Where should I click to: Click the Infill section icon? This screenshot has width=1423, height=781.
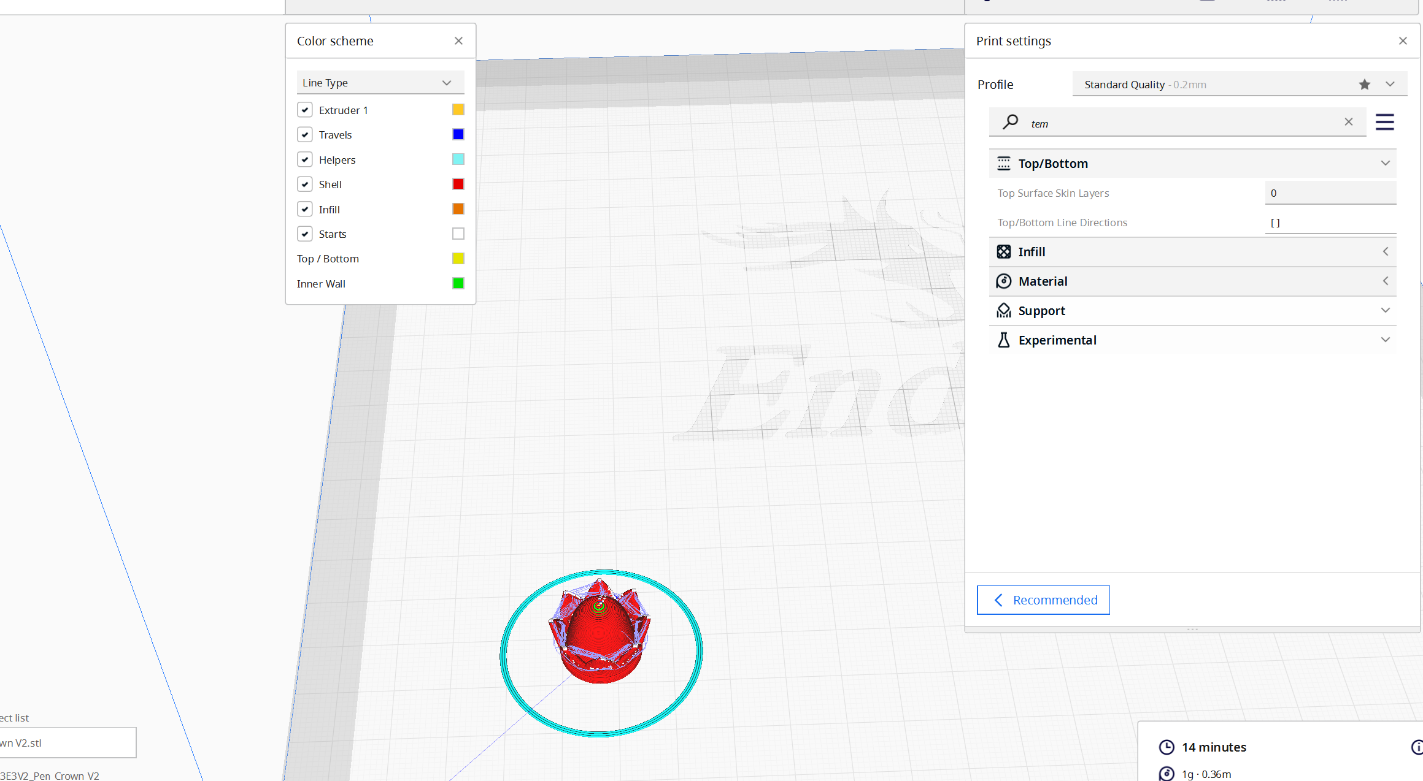[x=1004, y=251]
